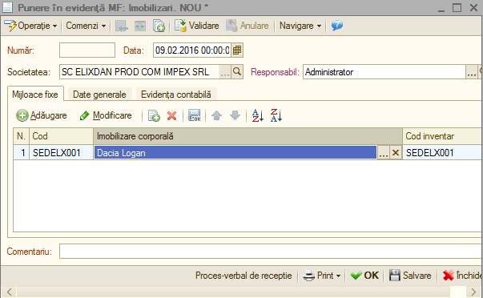Click the Validare button
483x298 pixels.
coord(196,26)
